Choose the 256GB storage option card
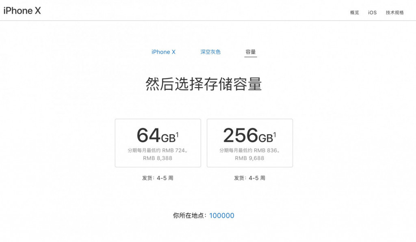 click(x=250, y=143)
